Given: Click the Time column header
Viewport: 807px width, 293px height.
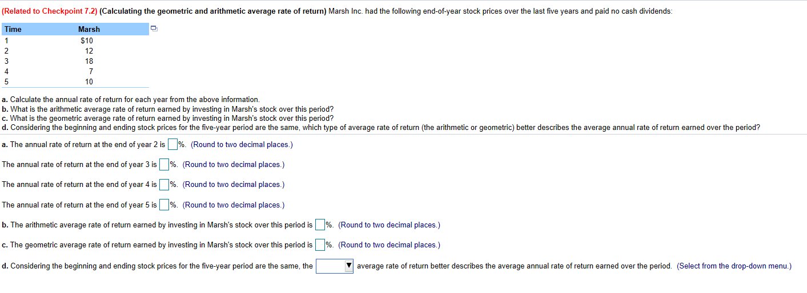Looking at the screenshot, I should point(13,29).
